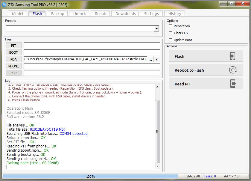Screen dimensions: 251x181
Task: Minimize the Z3X Samsung Tool window
Action: tap(223, 4)
